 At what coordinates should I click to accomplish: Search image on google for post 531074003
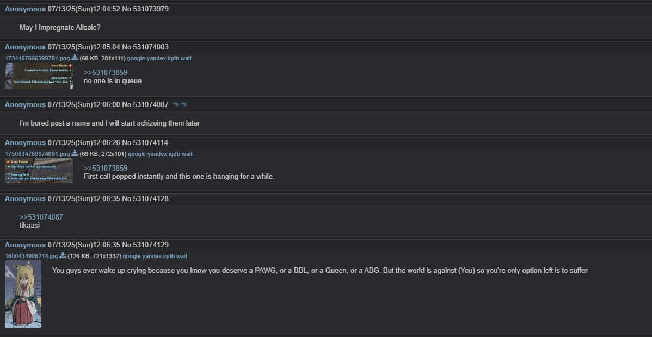click(136, 58)
